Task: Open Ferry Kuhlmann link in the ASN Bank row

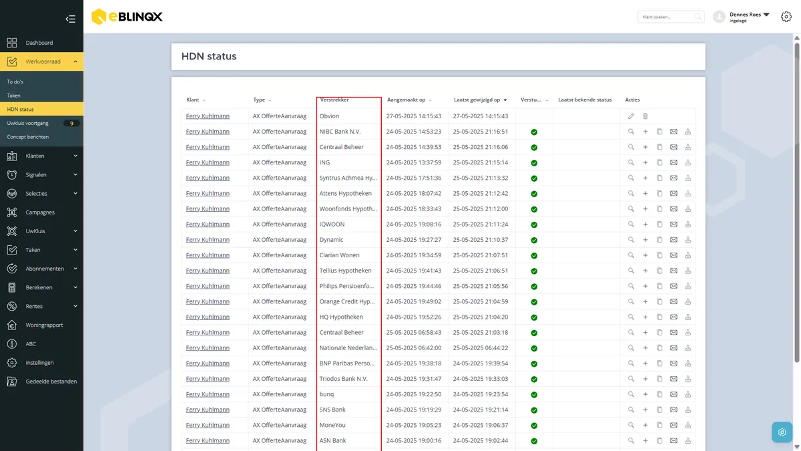Action: coord(208,441)
